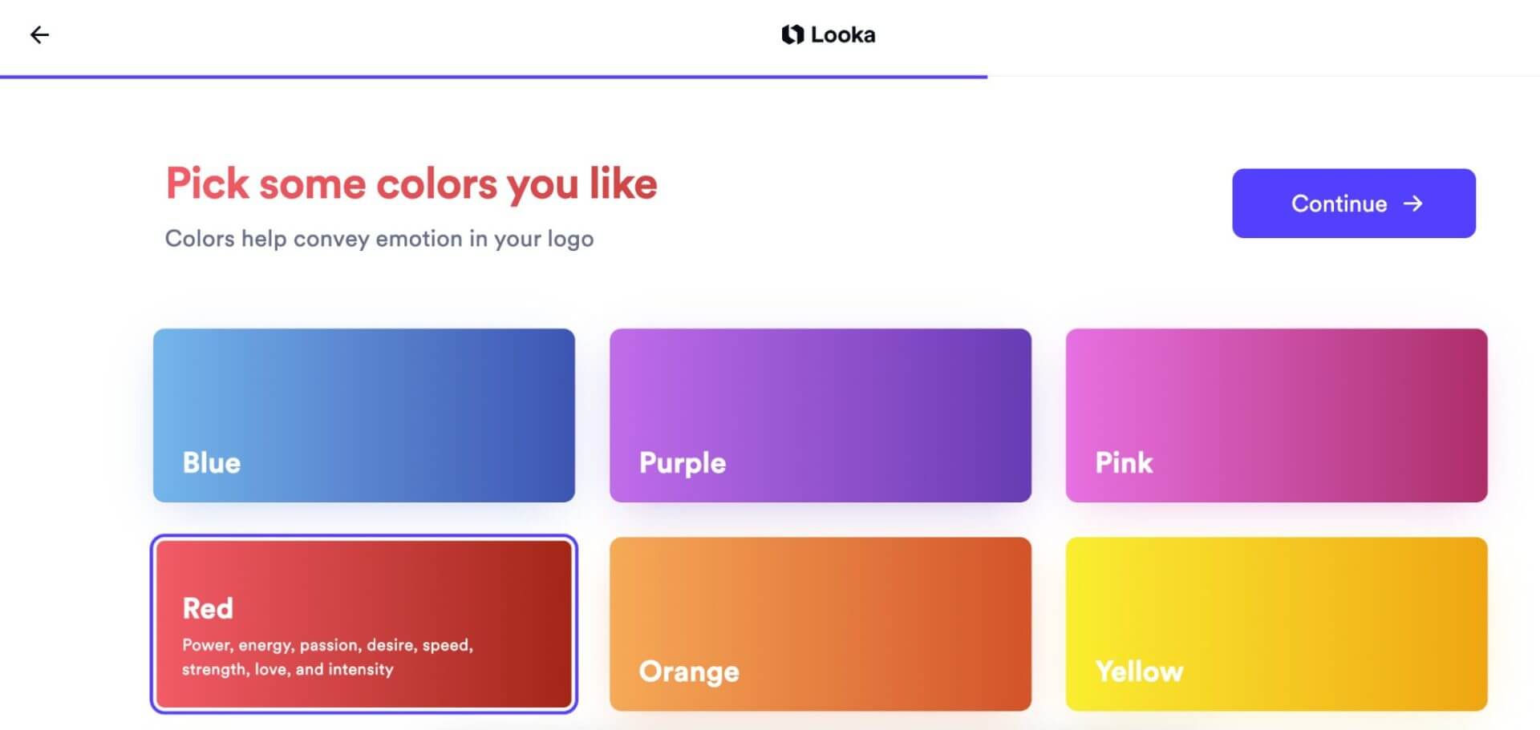Click the Looka wordmark text

tap(843, 34)
